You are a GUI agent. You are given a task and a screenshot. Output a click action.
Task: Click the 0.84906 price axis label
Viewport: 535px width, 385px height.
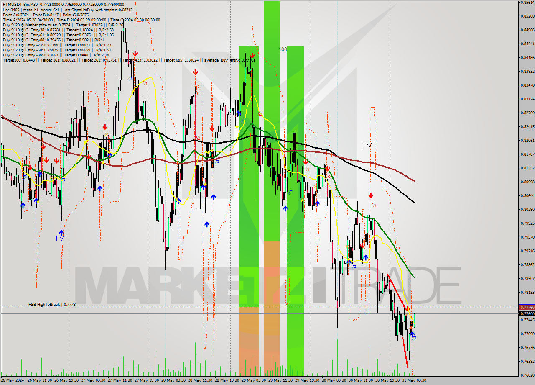point(527,30)
